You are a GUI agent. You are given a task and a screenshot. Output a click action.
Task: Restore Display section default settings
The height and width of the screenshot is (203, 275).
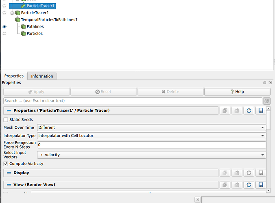click(249, 173)
